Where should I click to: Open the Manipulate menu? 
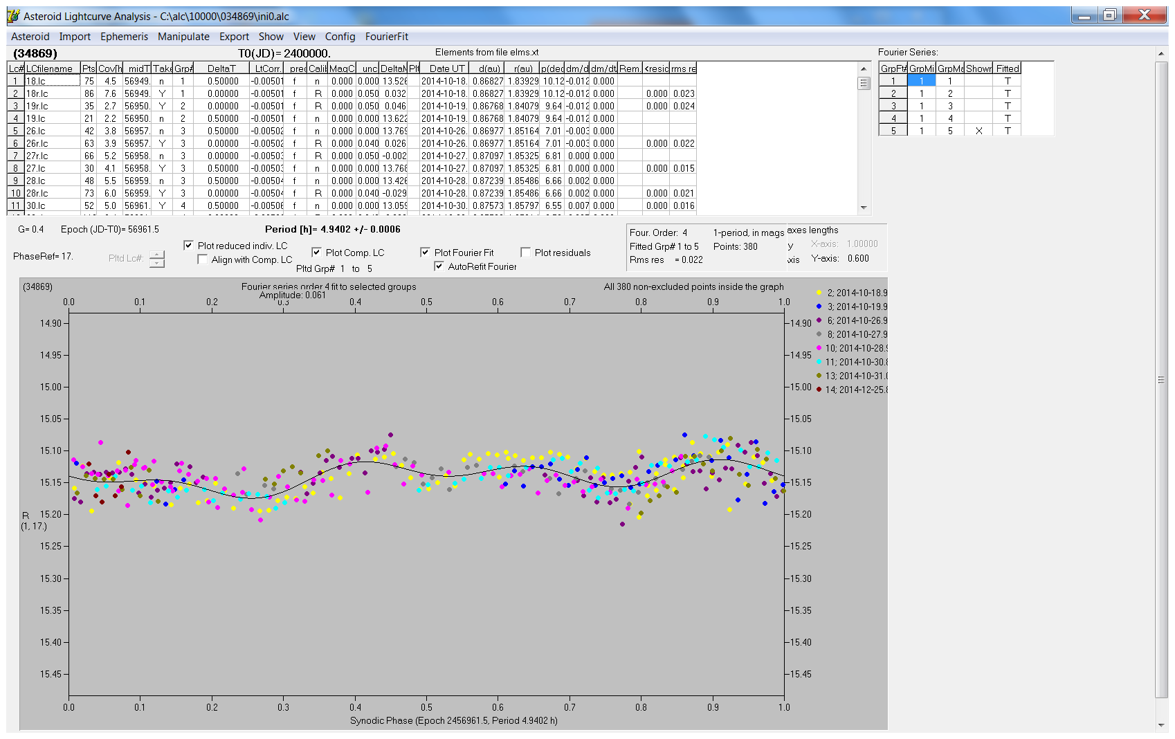click(x=183, y=37)
